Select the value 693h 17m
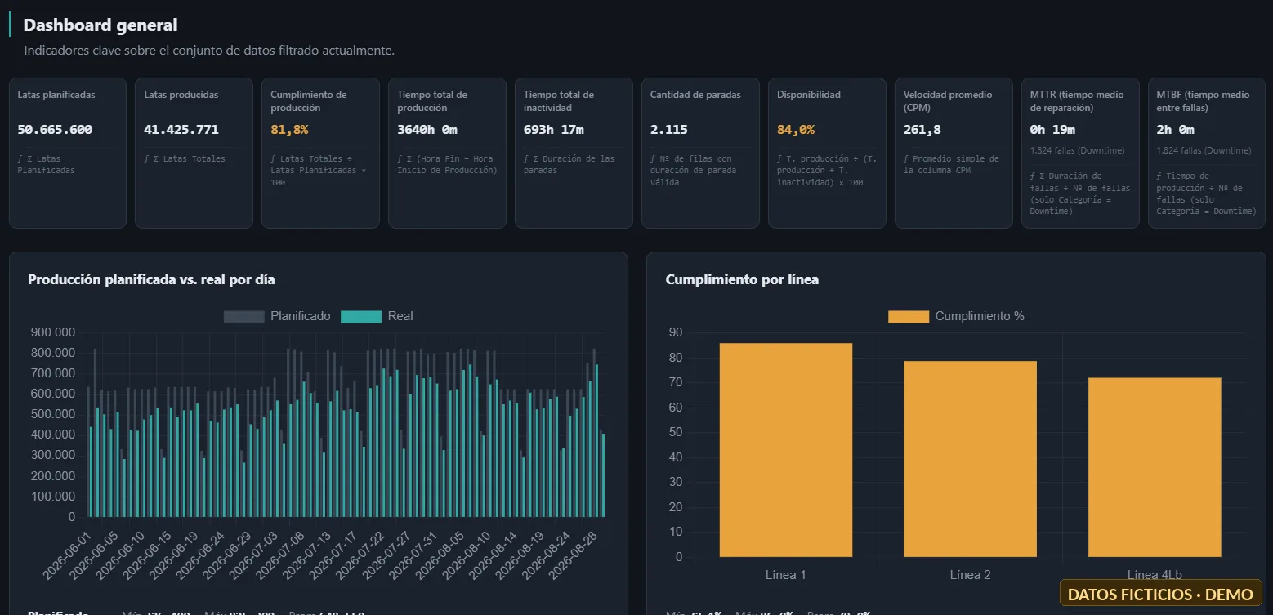The image size is (1273, 615). point(554,130)
